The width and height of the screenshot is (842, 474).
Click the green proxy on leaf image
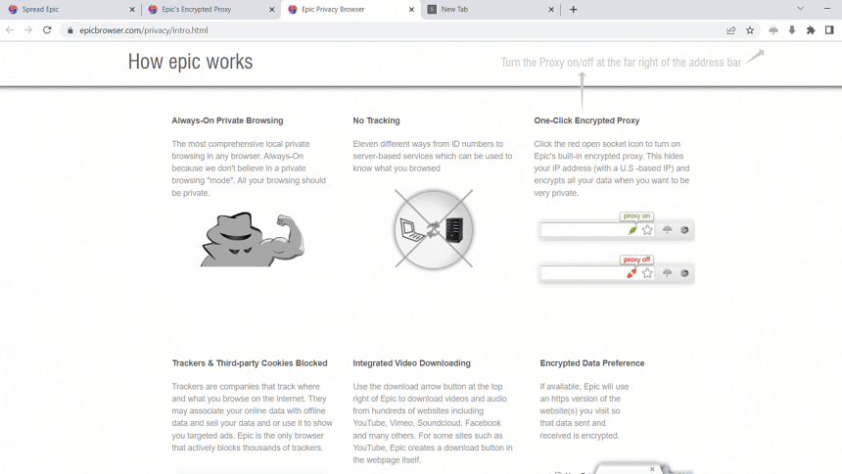click(x=632, y=230)
